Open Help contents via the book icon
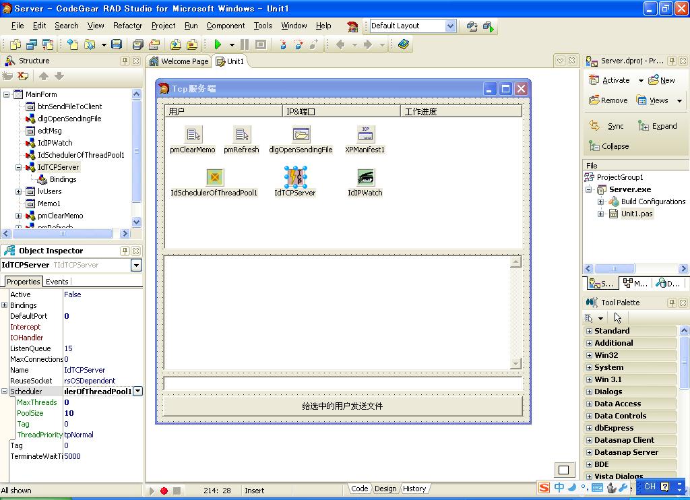This screenshot has width=690, height=500. click(x=404, y=44)
